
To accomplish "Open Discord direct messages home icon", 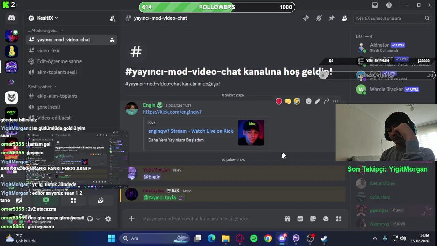I will (12, 18).
